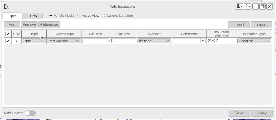The width and height of the screenshot is (276, 120).
Task: Click the S.No column header
Action: (x=17, y=34)
